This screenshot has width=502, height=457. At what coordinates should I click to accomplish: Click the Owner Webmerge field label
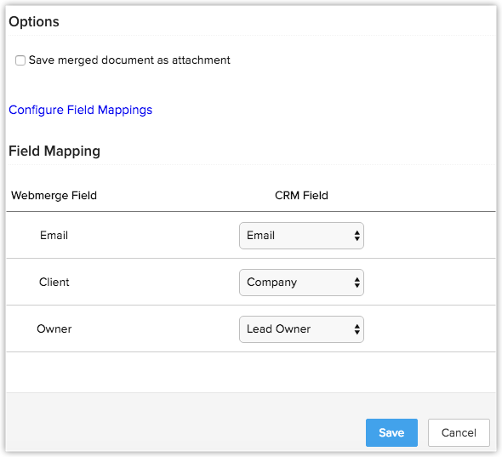point(54,328)
